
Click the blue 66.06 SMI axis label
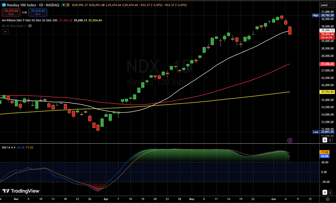click(325, 156)
